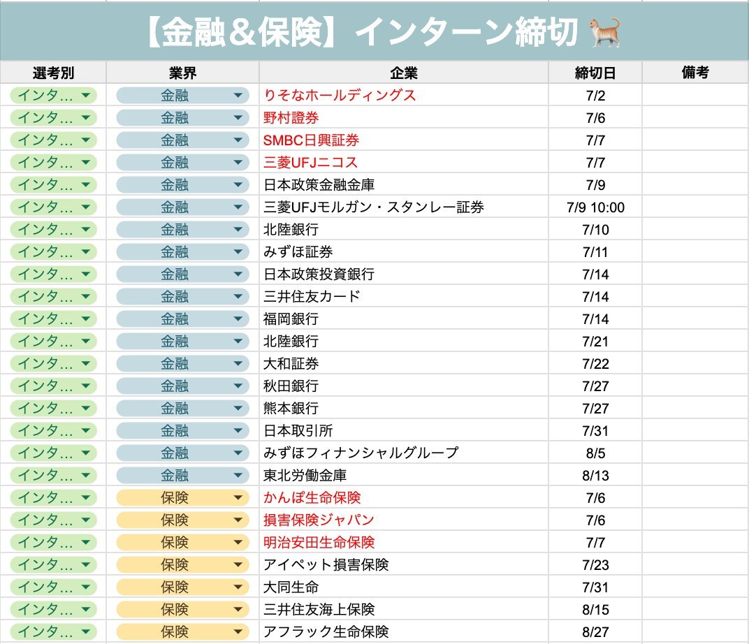Image resolution: width=749 pixels, height=644 pixels.
Task: Select the かんぽ生命保険 cell
Action: (404, 497)
